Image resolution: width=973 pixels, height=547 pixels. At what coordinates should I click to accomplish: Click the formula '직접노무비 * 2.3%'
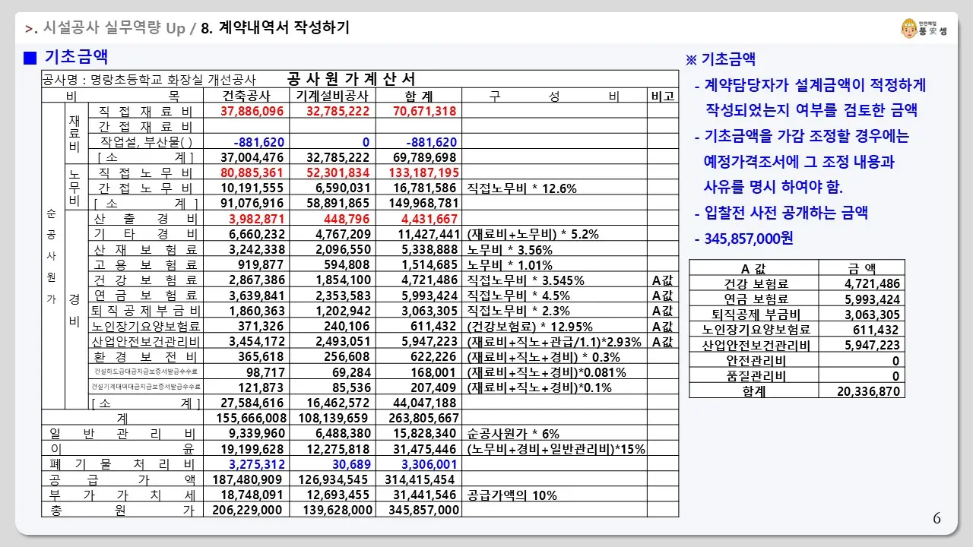[518, 311]
